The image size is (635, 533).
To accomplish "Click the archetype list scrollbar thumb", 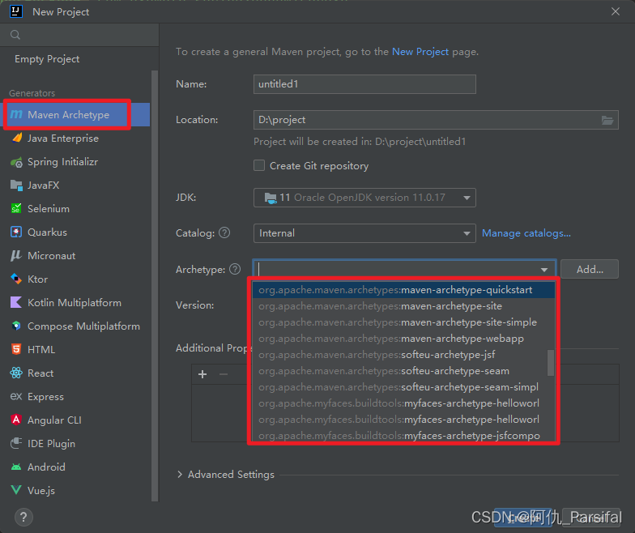I will [551, 363].
